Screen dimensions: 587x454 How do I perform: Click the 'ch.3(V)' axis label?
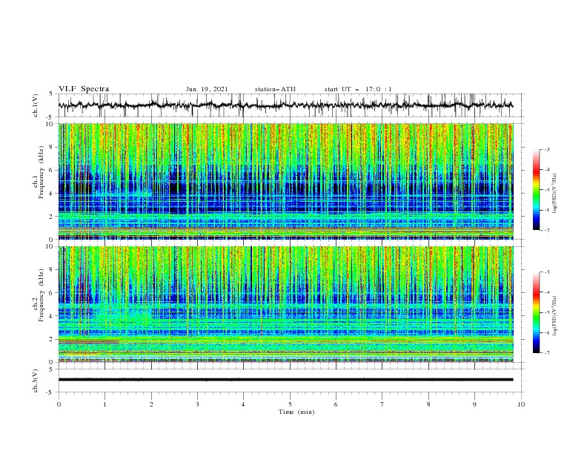tap(35, 381)
